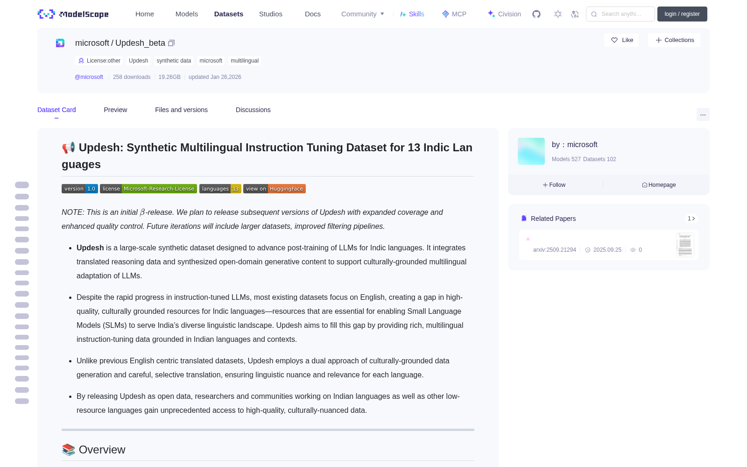Viewport: 747px width, 467px height.
Task: Click the License:other tag text
Action: [x=104, y=61]
